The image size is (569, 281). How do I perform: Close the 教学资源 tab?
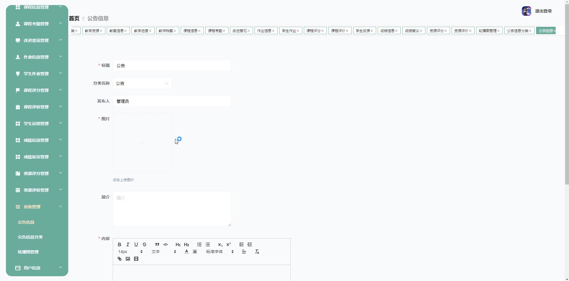click(x=101, y=31)
